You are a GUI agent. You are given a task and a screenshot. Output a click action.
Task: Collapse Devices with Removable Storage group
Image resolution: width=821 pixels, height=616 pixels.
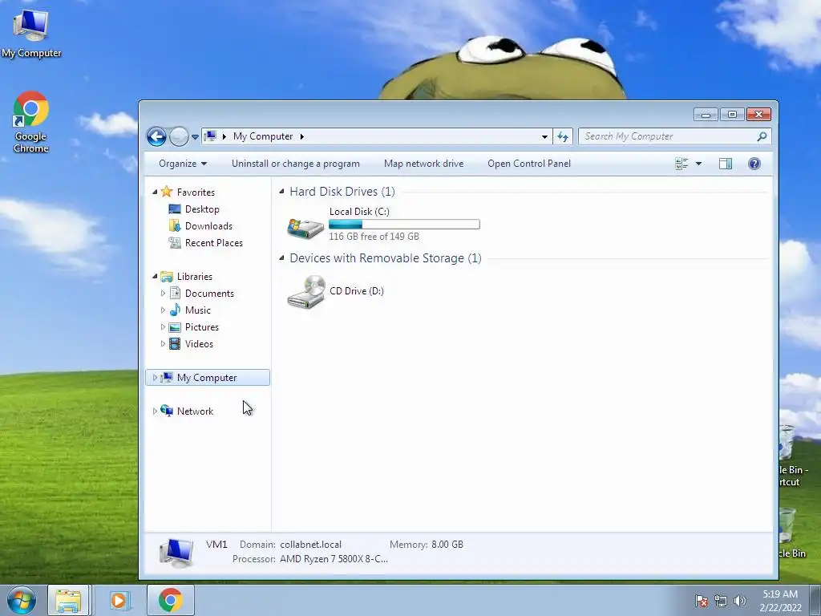(x=281, y=257)
